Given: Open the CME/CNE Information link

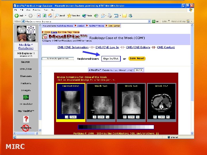Looking at the screenshot, I should (73, 47).
